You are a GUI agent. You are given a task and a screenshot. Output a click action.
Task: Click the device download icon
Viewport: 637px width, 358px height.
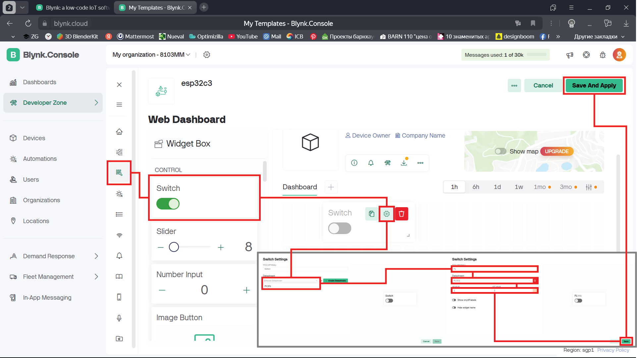pos(404,163)
